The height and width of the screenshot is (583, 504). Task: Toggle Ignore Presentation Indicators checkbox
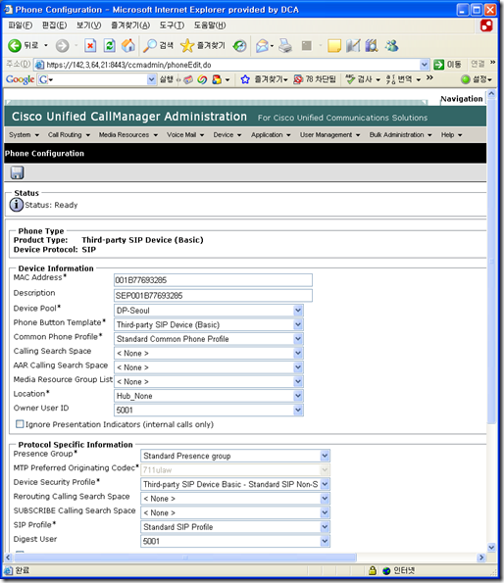point(20,424)
